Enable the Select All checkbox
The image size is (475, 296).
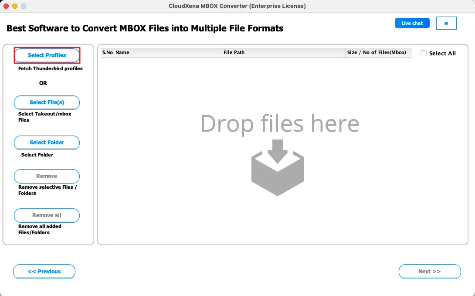click(424, 53)
